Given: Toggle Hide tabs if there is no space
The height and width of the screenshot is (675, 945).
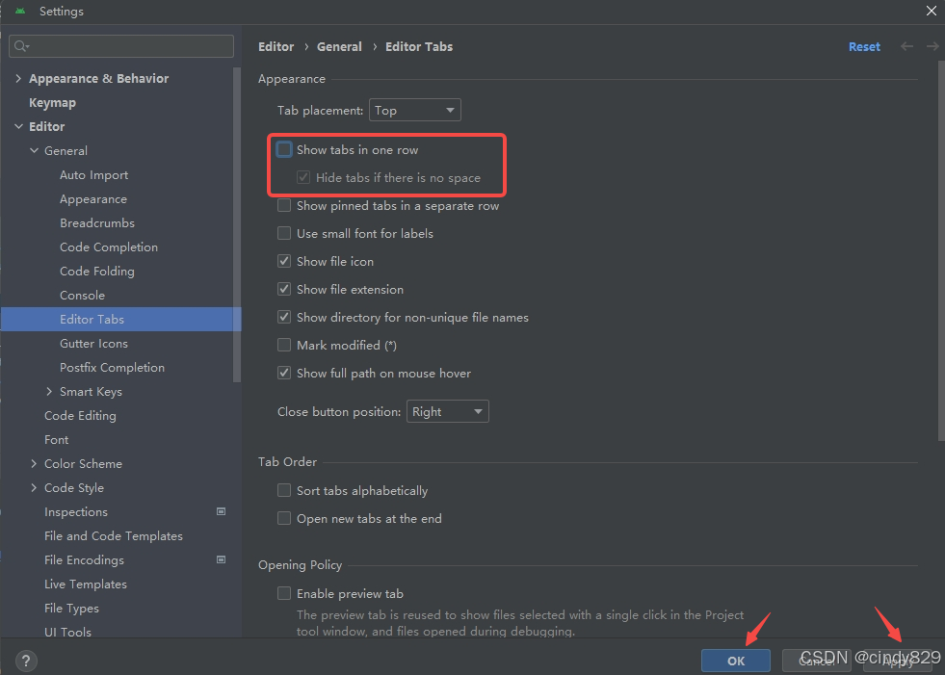Looking at the screenshot, I should coord(303,177).
